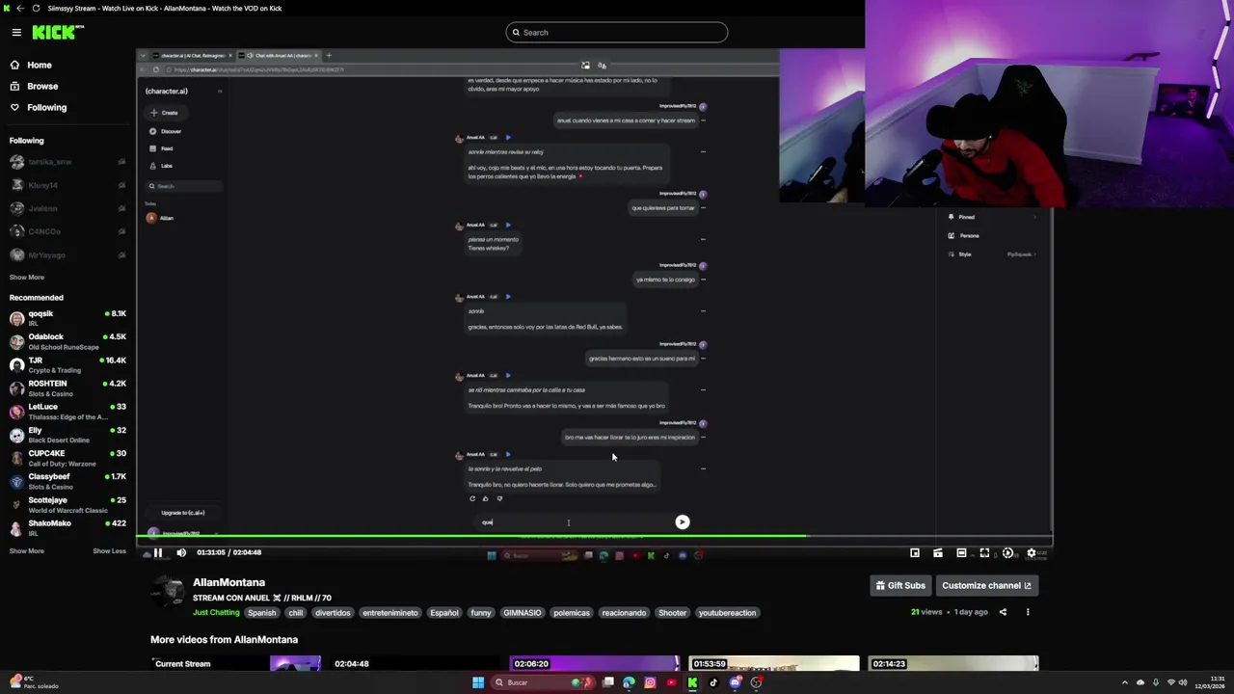Open Instagram from the taskbar
This screenshot has height=694, width=1234.
pyautogui.click(x=650, y=682)
